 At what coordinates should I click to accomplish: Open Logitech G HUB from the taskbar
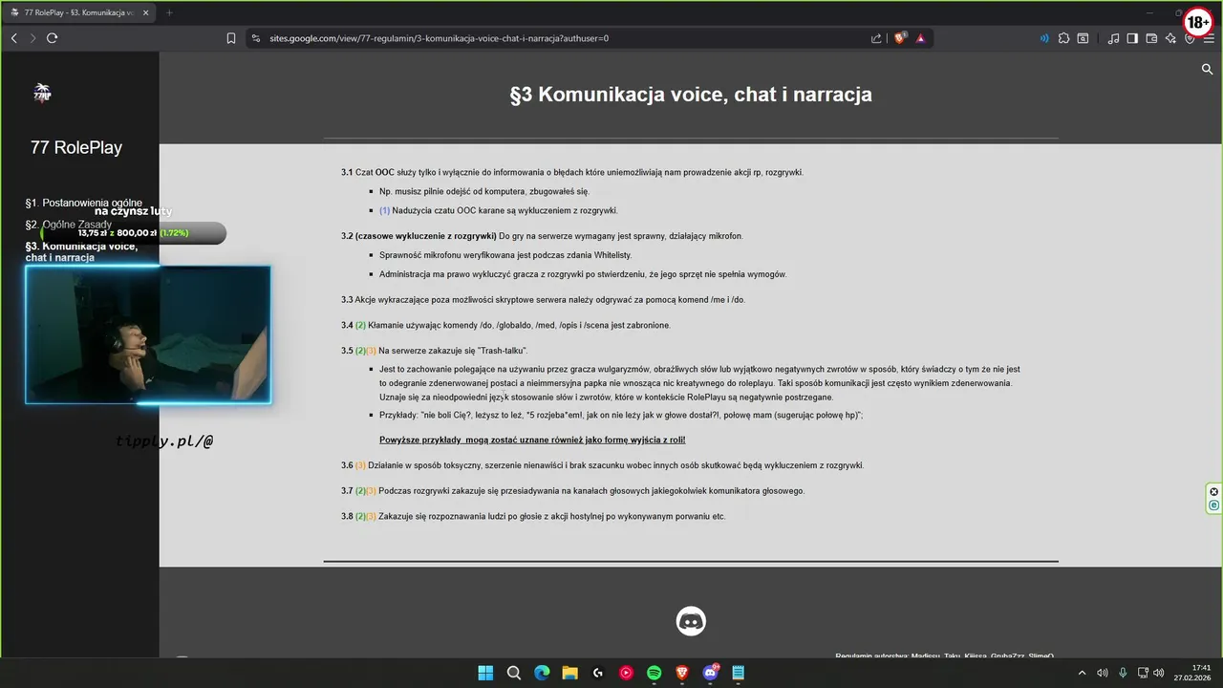(598, 673)
